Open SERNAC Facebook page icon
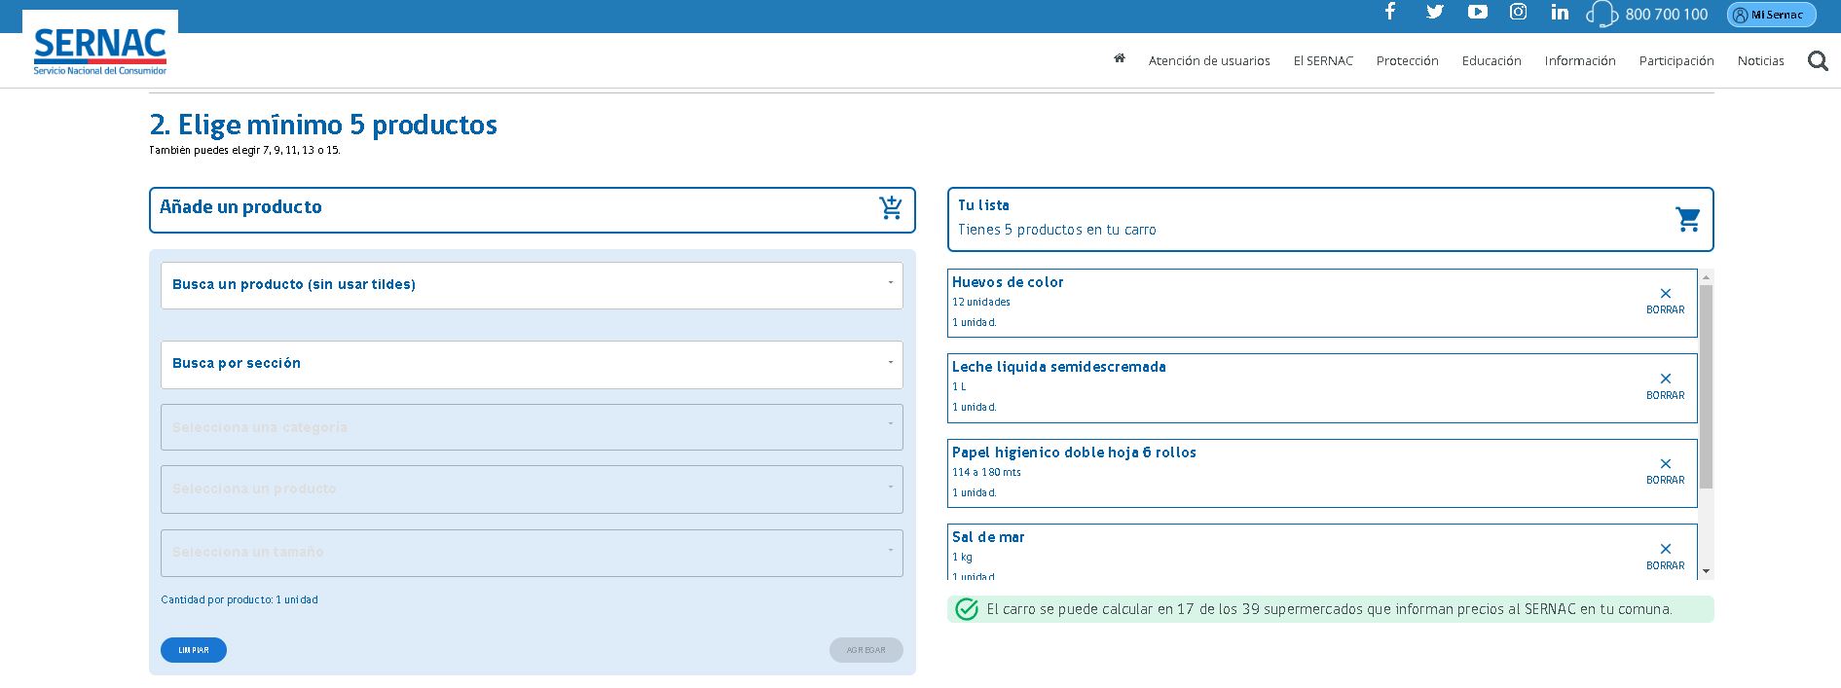This screenshot has height=688, width=1841. 1390,12
